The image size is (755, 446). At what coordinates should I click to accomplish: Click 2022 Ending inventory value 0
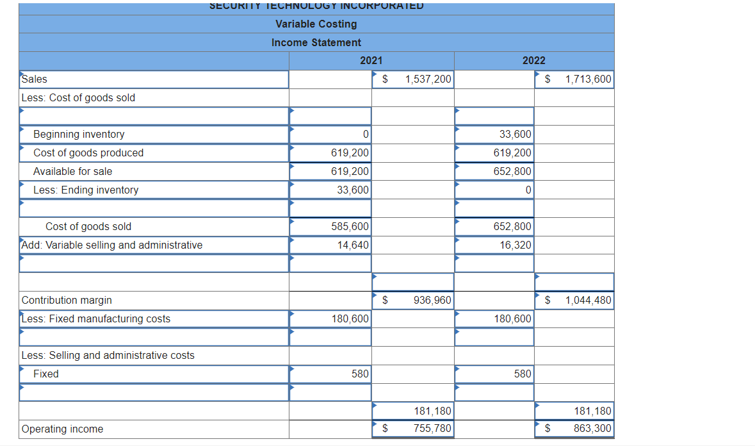494,190
